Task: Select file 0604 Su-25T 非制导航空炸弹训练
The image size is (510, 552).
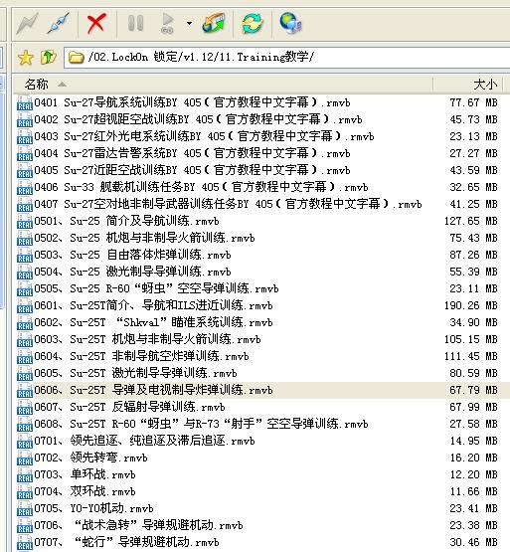Action: [x=141, y=356]
